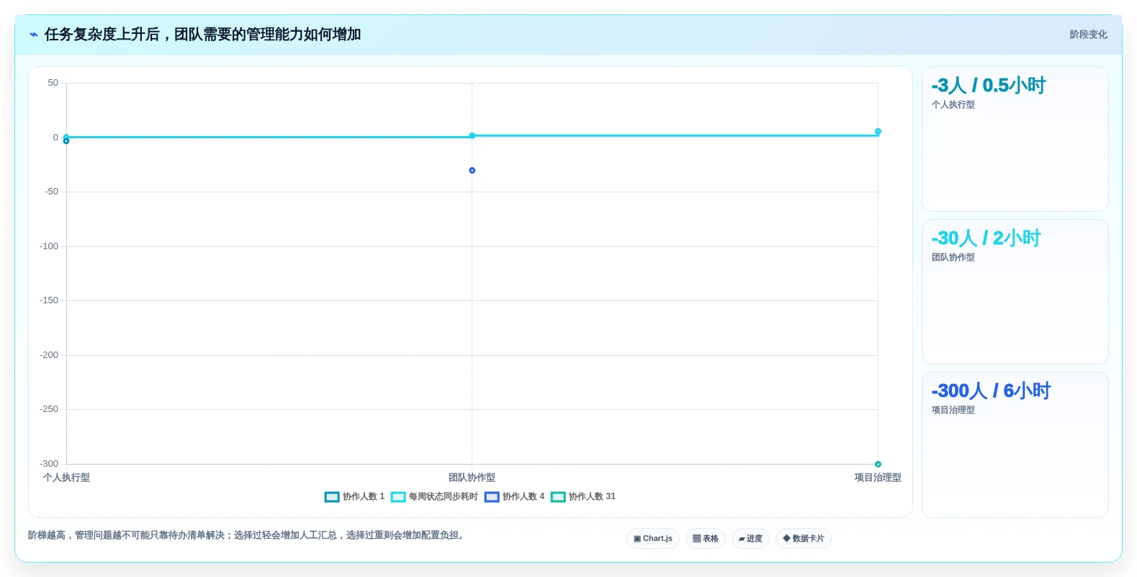Click the footer note starting 阶梯越高
The height and width of the screenshot is (577, 1137).
click(x=248, y=535)
